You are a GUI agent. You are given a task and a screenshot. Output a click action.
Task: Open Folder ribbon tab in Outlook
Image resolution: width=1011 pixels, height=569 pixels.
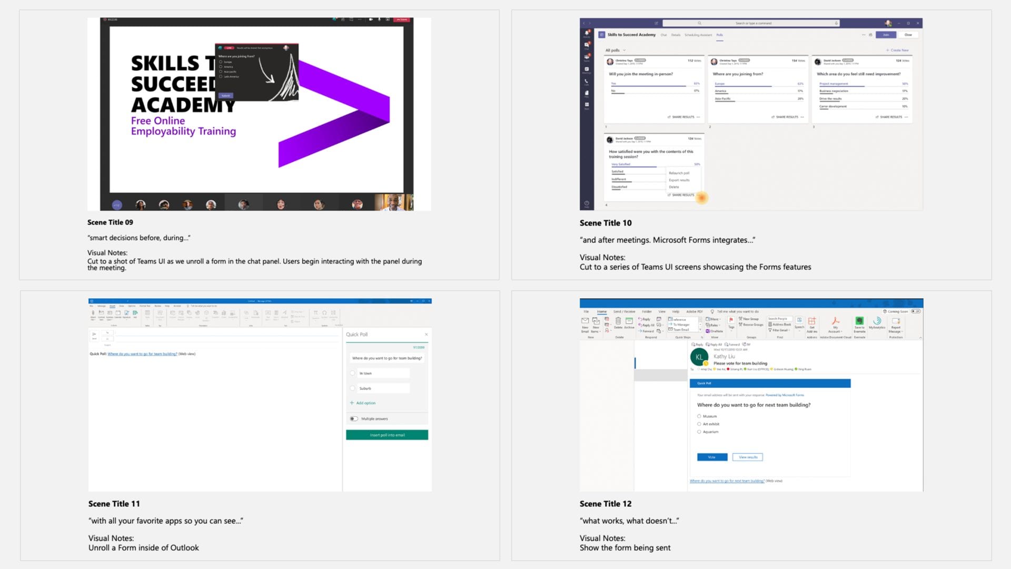coord(647,311)
